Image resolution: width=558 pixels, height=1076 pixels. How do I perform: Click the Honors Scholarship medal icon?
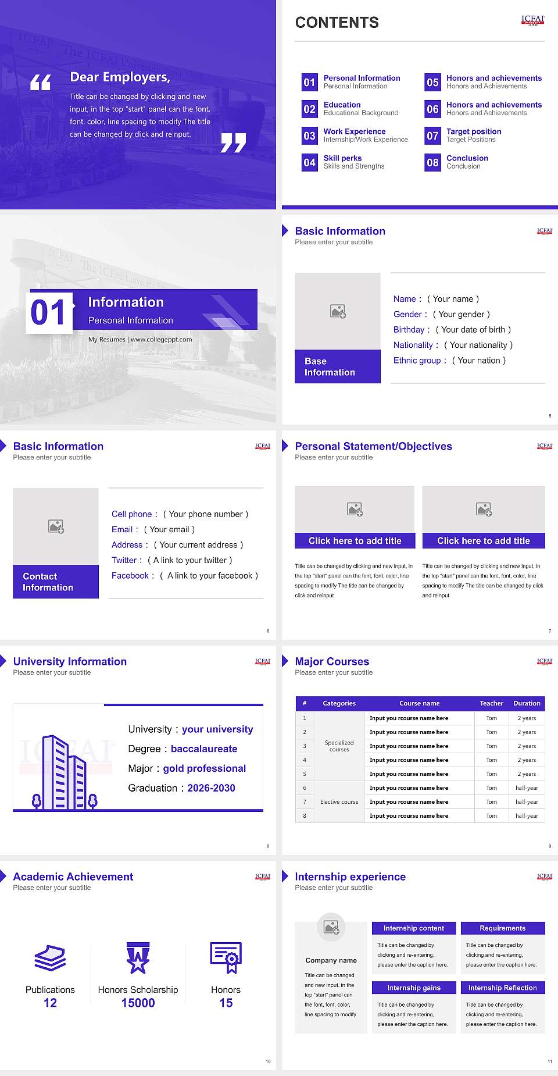(x=138, y=958)
